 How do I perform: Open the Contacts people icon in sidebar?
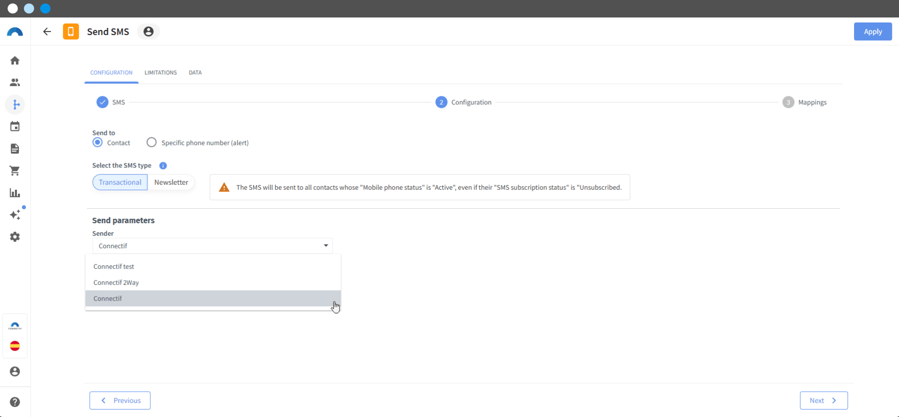coord(15,82)
